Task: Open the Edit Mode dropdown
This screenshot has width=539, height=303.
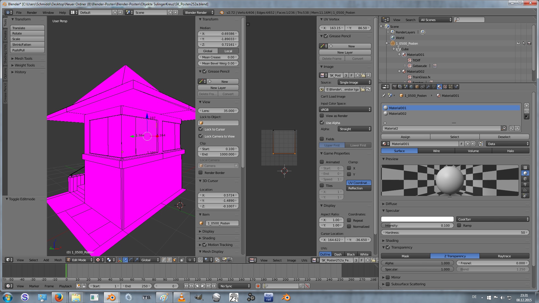Action: click(79, 260)
